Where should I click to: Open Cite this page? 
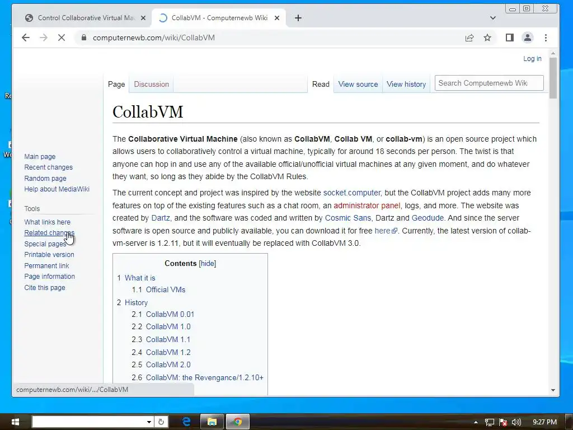[45, 288]
